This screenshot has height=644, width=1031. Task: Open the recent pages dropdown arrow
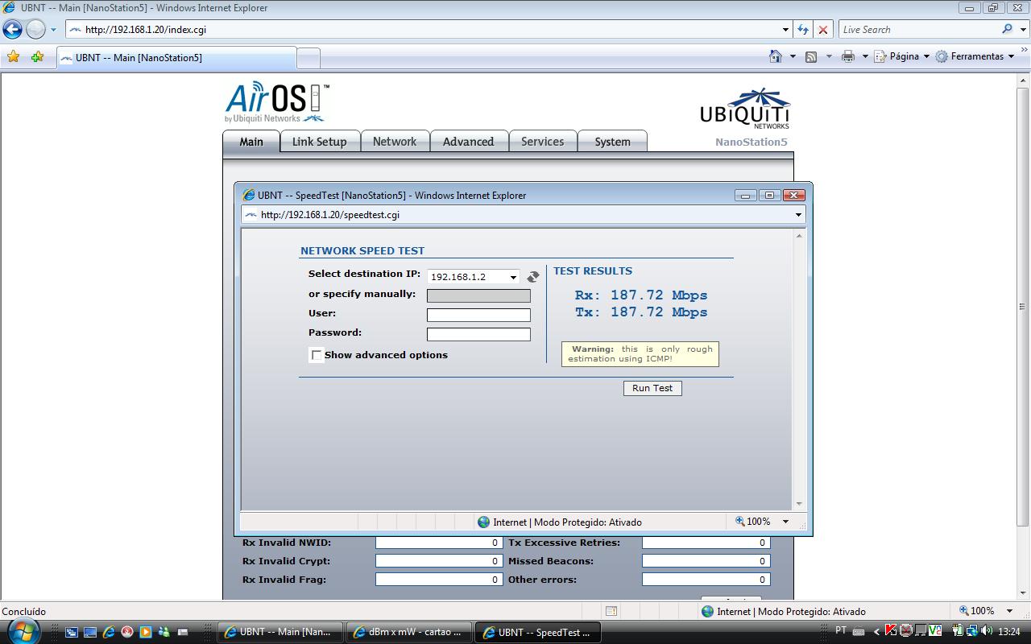(x=53, y=30)
